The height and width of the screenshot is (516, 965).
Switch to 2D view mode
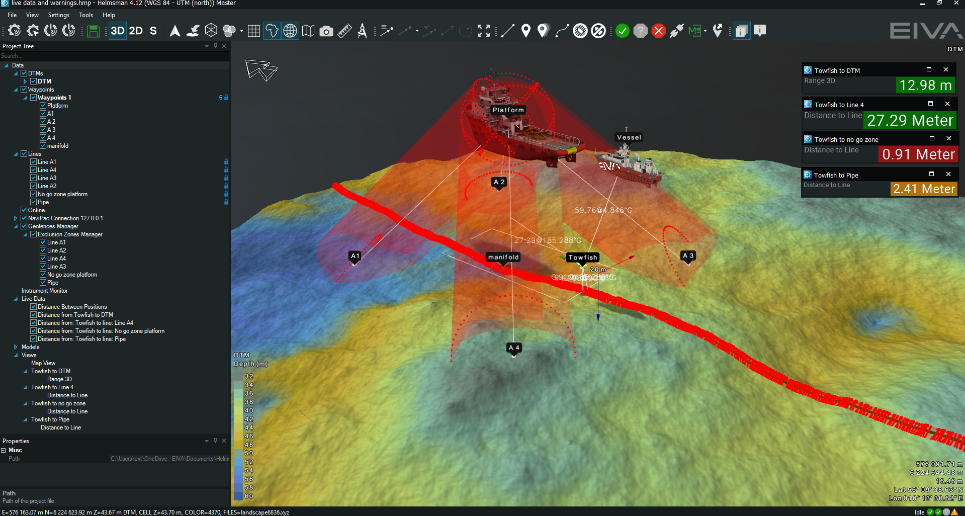point(136,31)
